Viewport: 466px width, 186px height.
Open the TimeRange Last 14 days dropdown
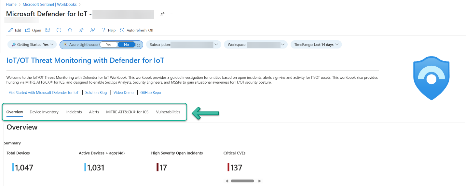pyautogui.click(x=316, y=45)
